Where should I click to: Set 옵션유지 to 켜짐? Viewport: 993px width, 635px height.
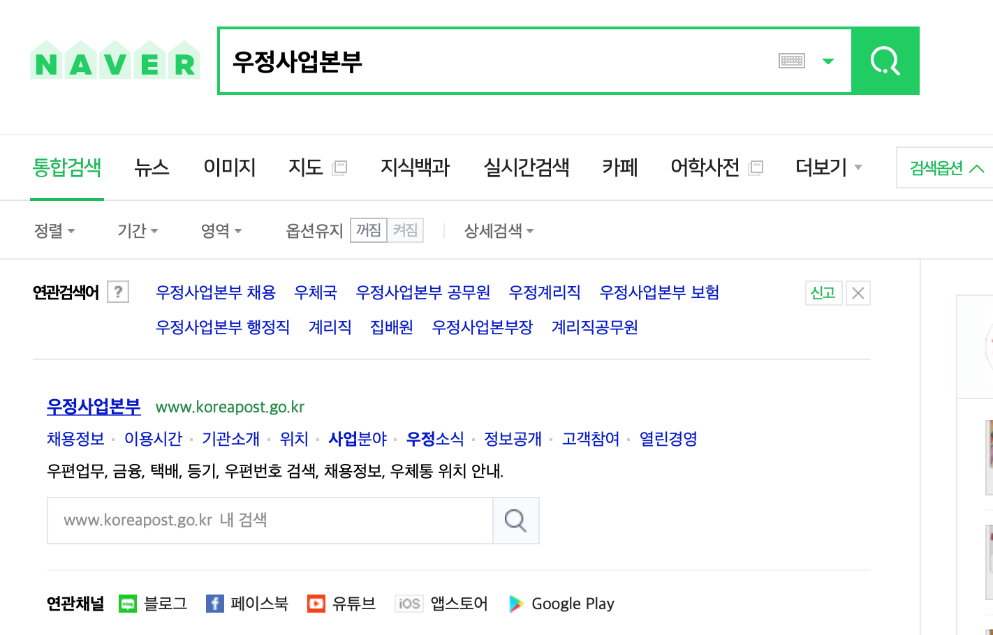(405, 230)
